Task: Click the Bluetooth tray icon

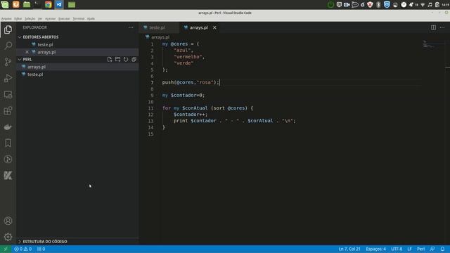Action: pyautogui.click(x=378, y=4)
